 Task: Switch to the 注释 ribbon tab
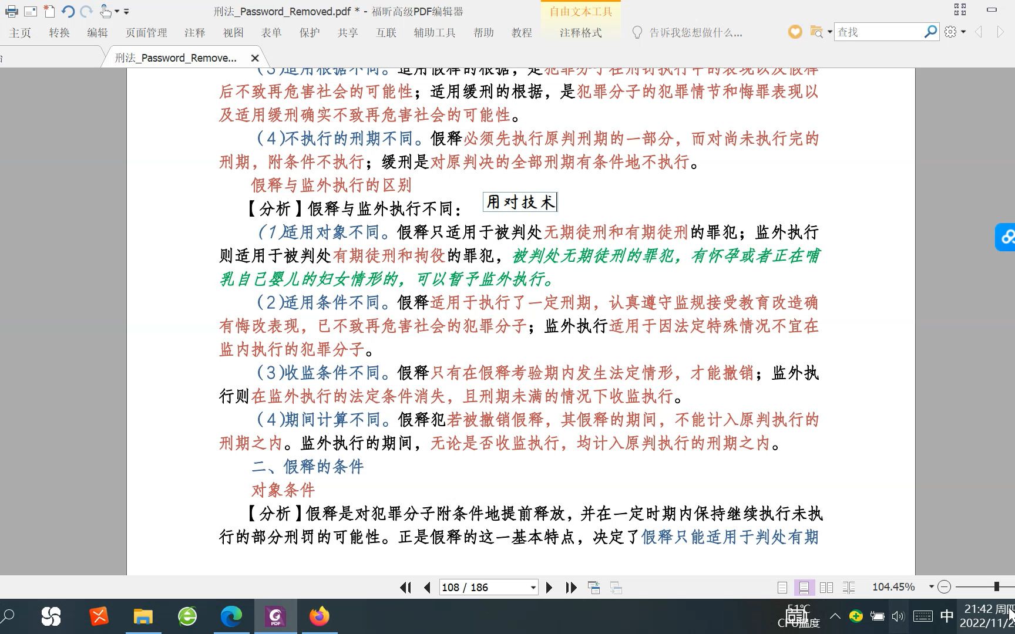(195, 33)
